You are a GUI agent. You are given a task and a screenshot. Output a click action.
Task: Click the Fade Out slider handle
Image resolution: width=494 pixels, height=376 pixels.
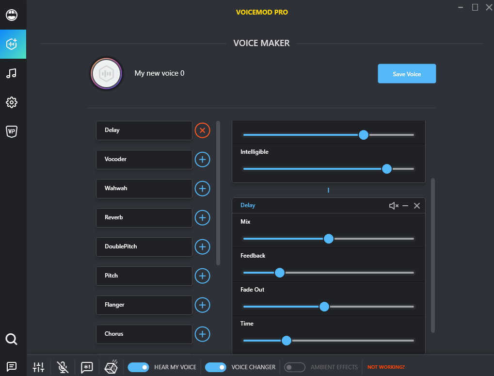click(x=324, y=307)
